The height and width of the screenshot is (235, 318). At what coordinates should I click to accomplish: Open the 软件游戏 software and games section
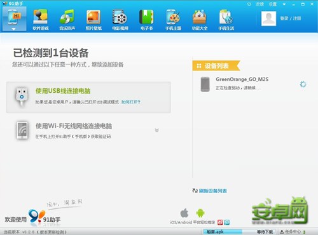point(41,20)
